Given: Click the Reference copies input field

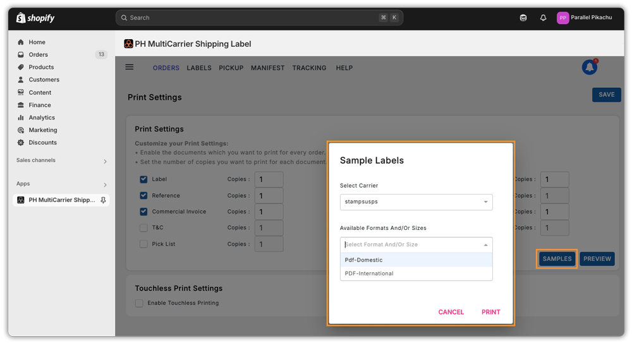Looking at the screenshot, I should coord(269,195).
